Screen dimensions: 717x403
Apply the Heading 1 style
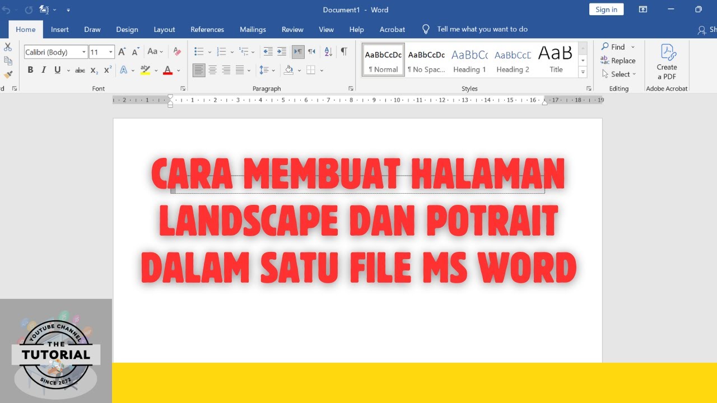click(x=469, y=60)
